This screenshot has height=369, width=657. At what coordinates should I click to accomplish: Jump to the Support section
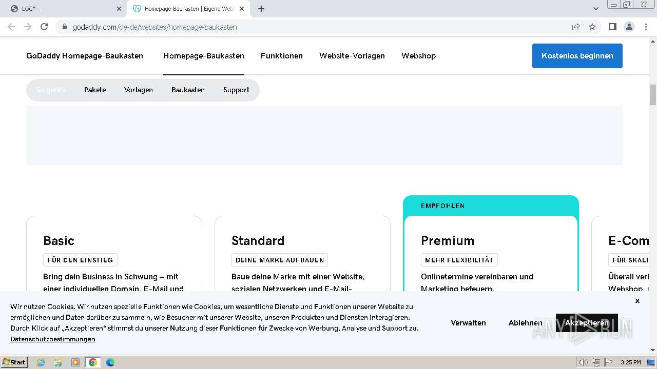236,90
